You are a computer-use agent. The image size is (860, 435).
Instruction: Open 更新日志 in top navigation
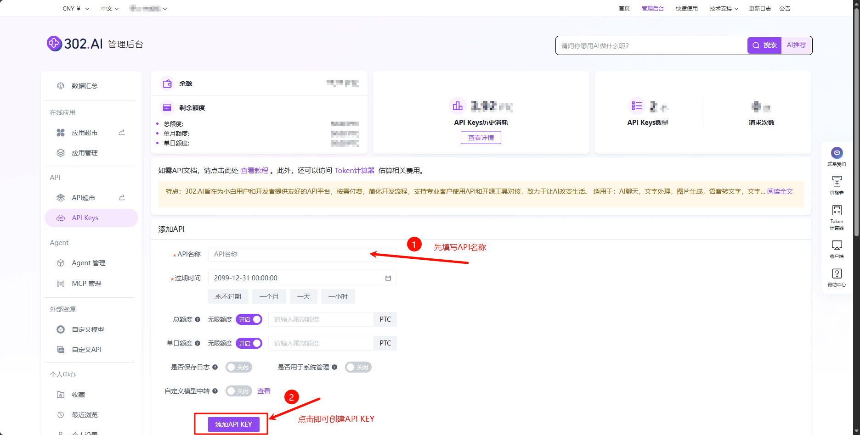[x=760, y=9]
